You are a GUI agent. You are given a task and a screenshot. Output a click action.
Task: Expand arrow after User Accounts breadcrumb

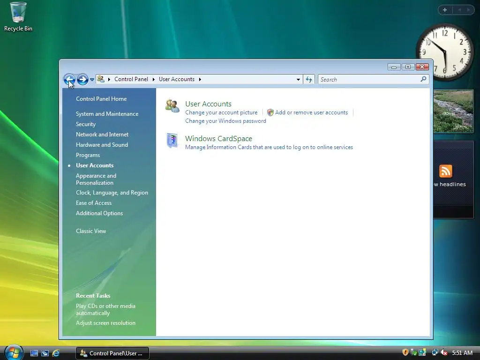pos(200,80)
